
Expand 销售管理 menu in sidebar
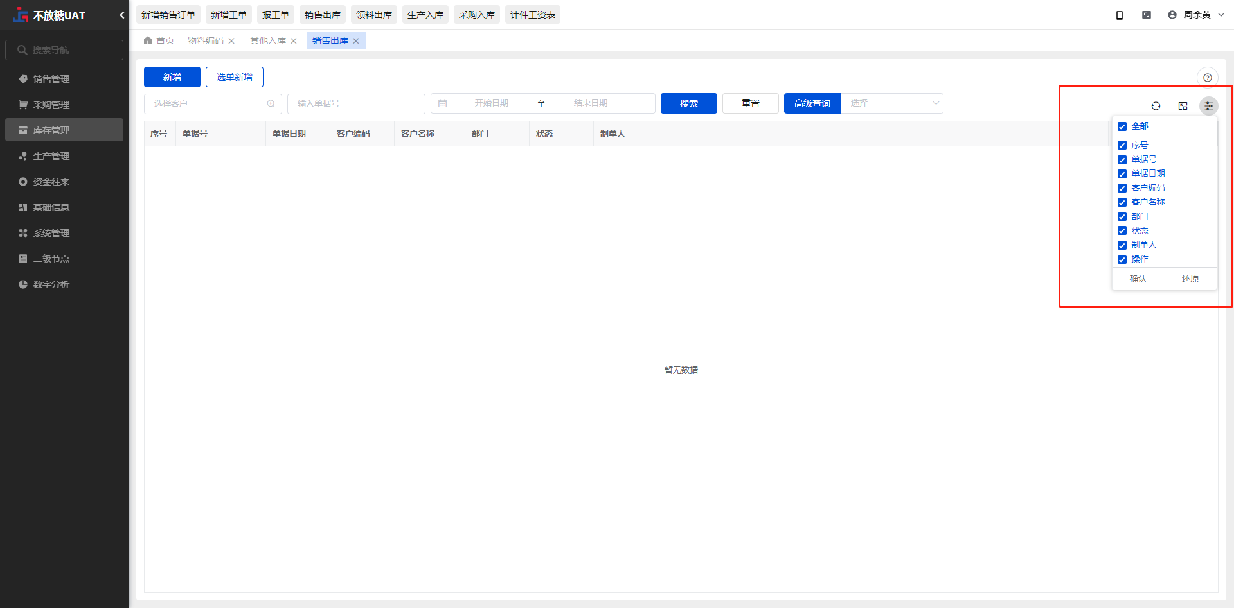pyautogui.click(x=64, y=79)
